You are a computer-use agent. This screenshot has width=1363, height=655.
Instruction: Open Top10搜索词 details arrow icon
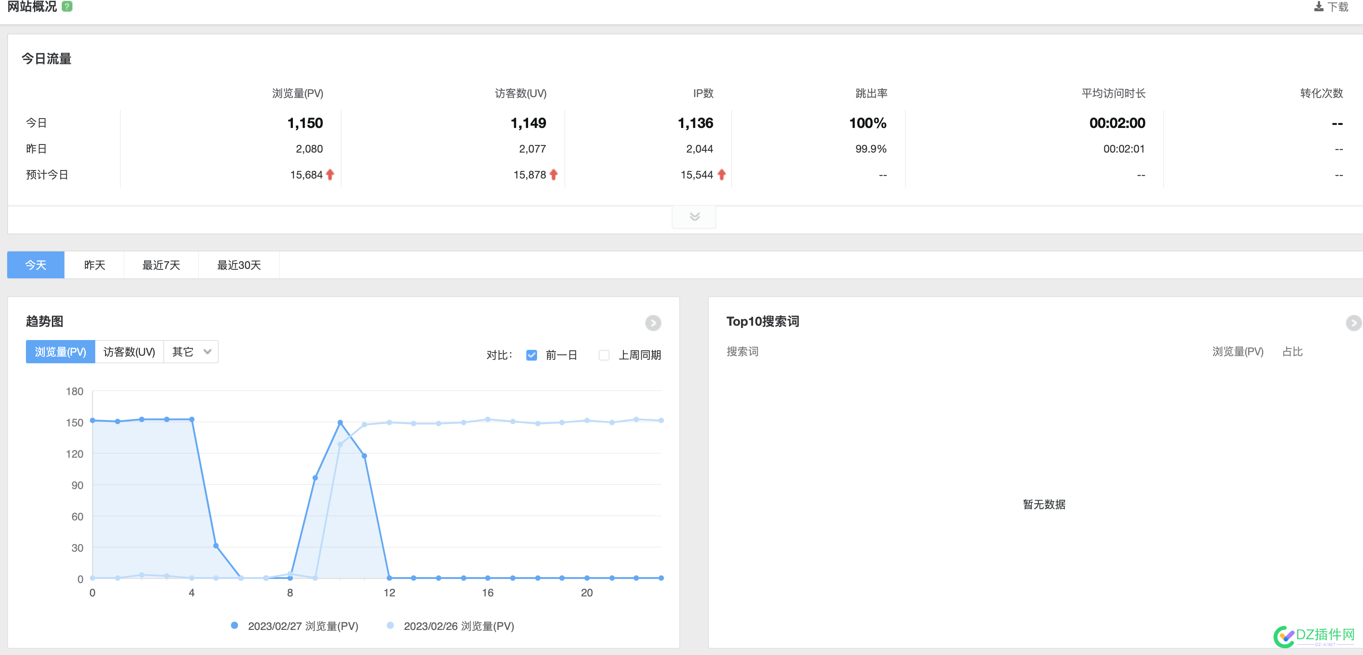(x=1353, y=323)
